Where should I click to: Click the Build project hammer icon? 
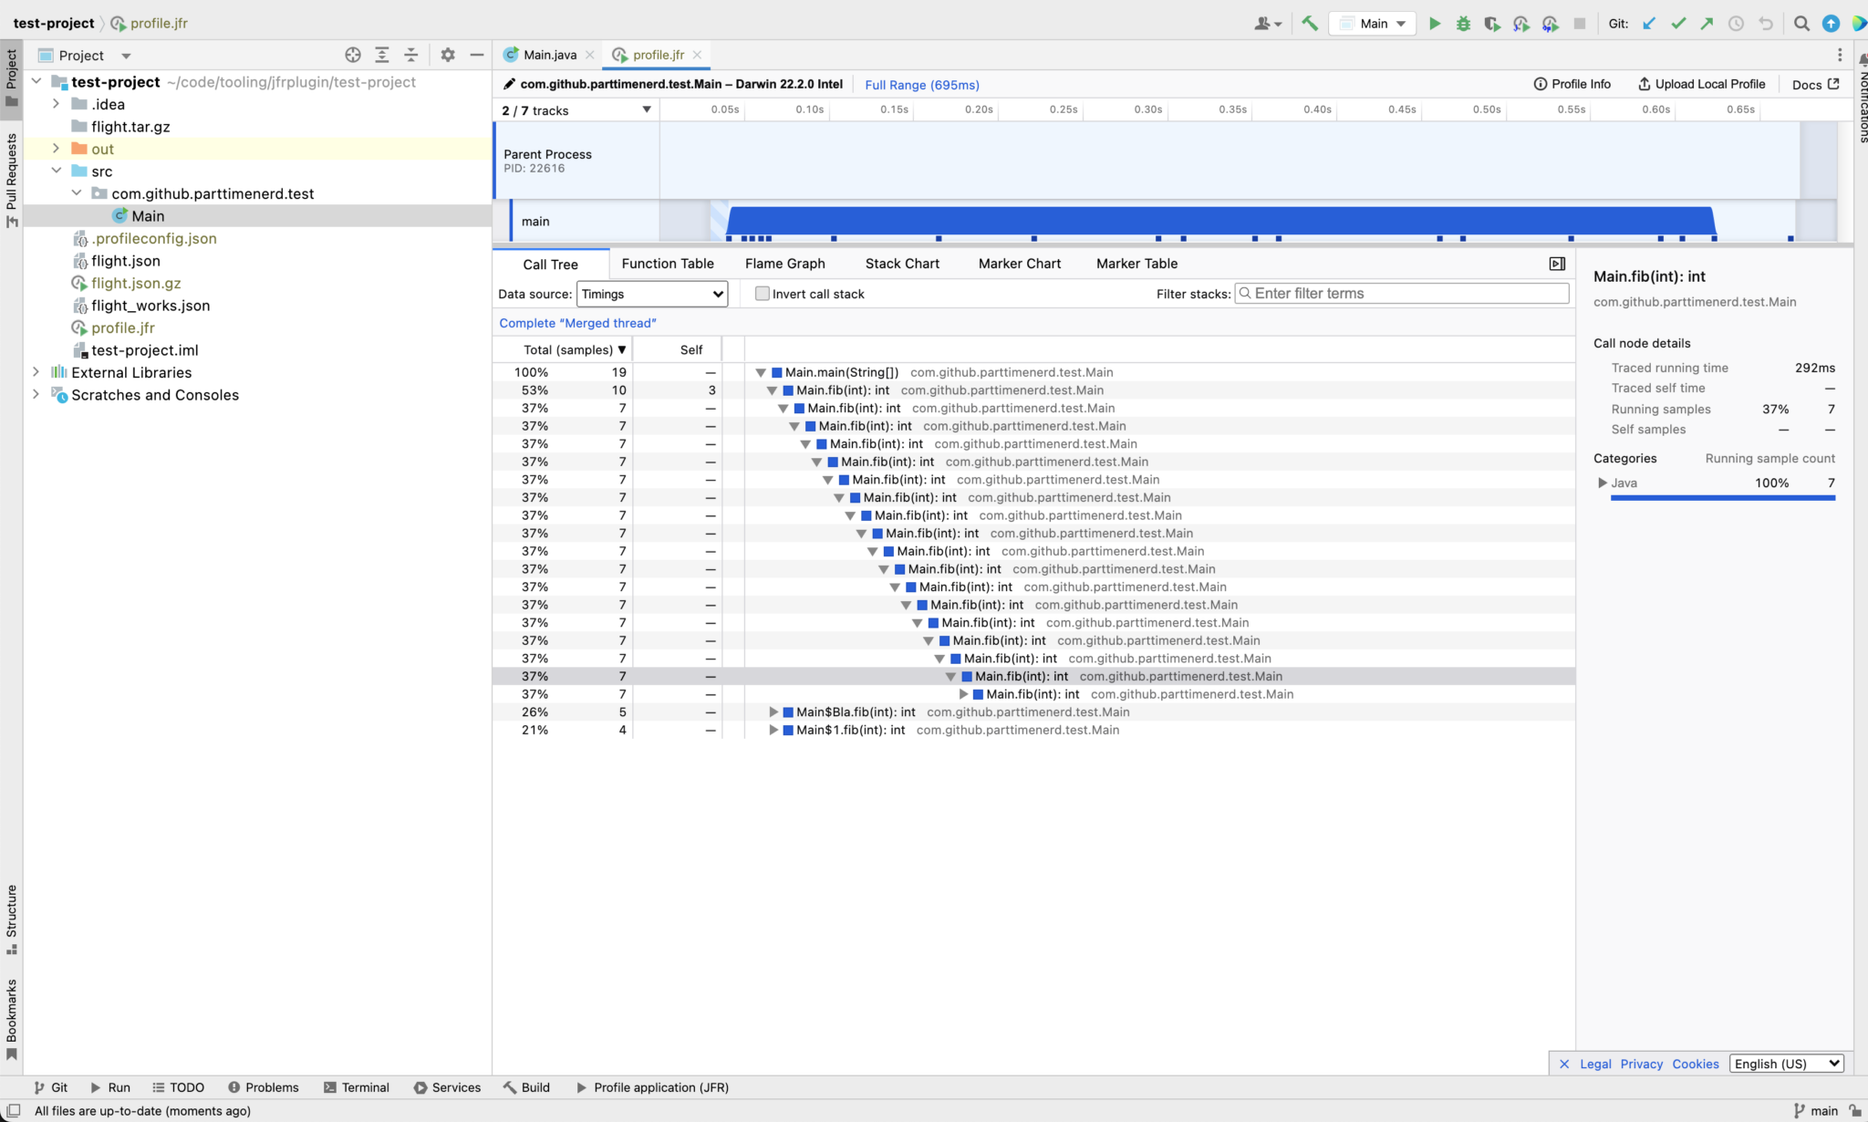pos(1310,24)
